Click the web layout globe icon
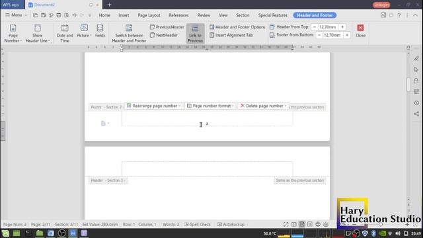The width and height of the screenshot is (423, 238). point(318,225)
